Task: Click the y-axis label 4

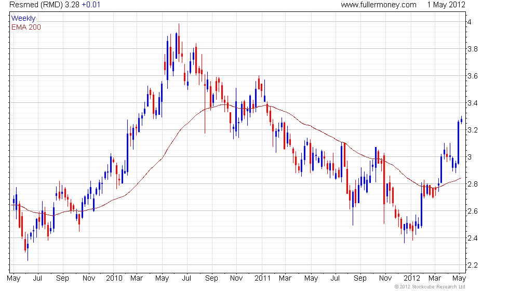Action: (470, 22)
